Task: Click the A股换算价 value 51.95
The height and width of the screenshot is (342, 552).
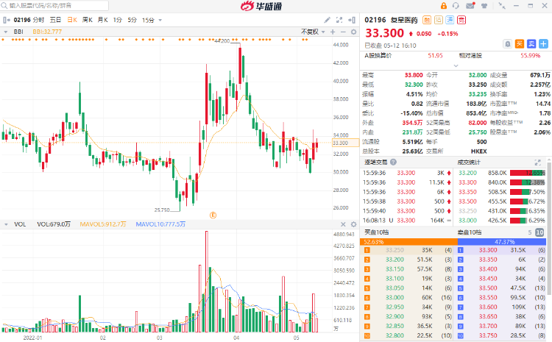Action: 436,56
